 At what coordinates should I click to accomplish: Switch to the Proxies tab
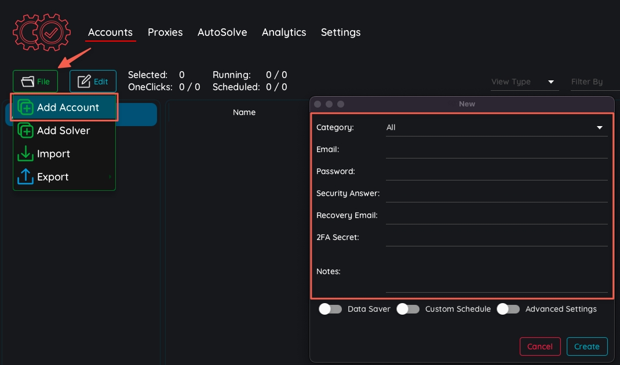(165, 32)
